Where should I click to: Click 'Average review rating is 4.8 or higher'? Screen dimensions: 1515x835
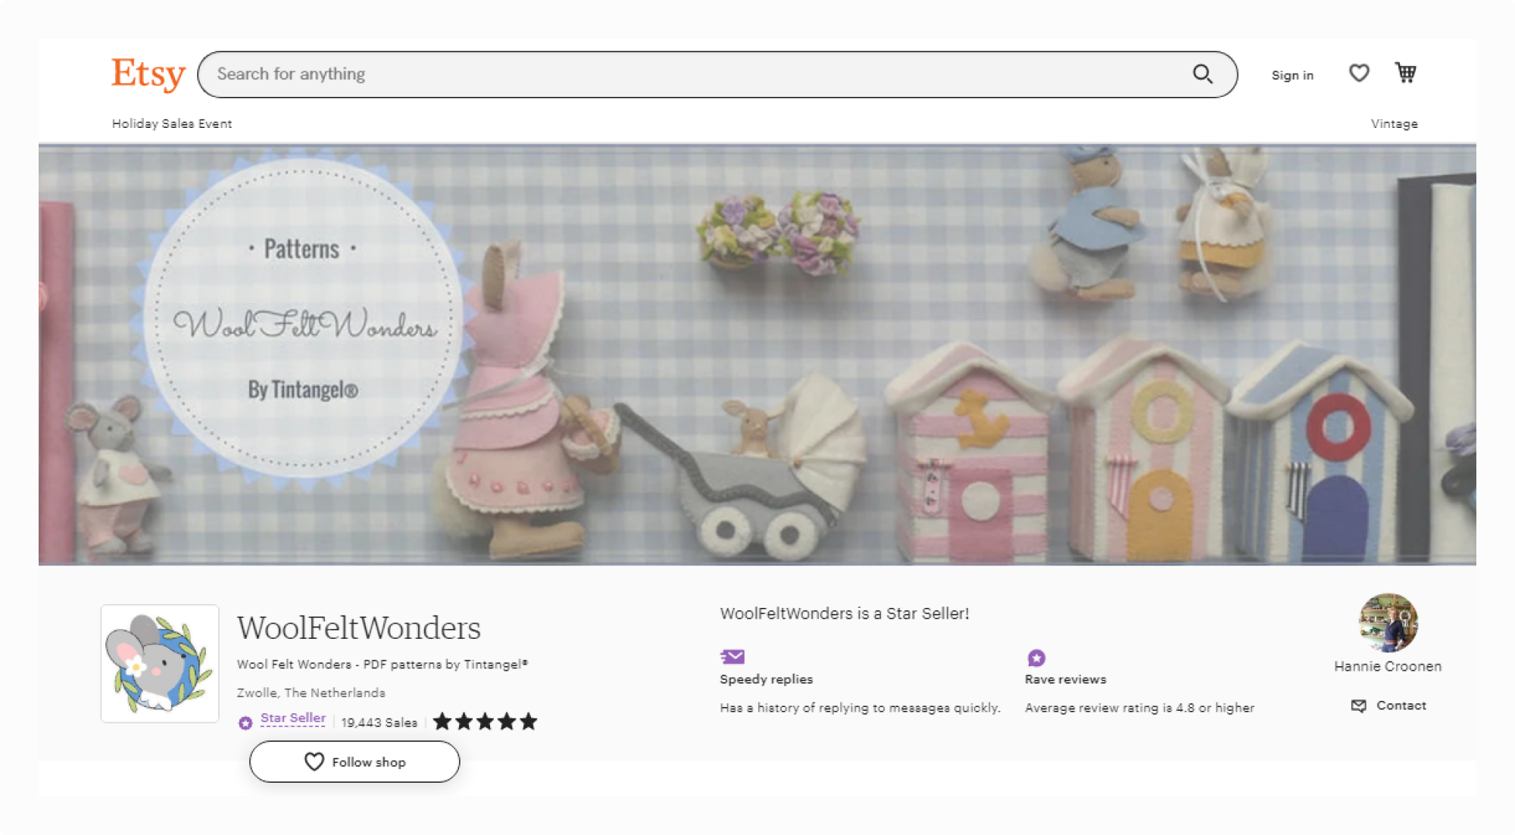[x=1140, y=708]
